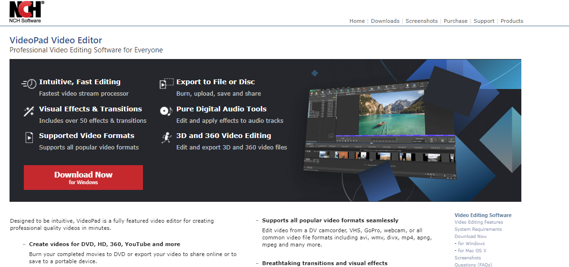Click the Download Now for Windows button
The image size is (569, 267).
tap(83, 178)
